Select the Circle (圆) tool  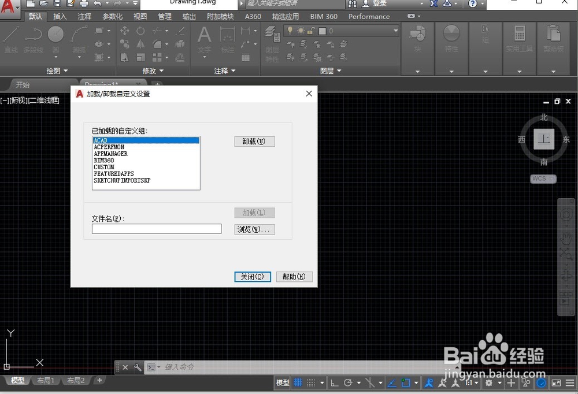(55, 39)
